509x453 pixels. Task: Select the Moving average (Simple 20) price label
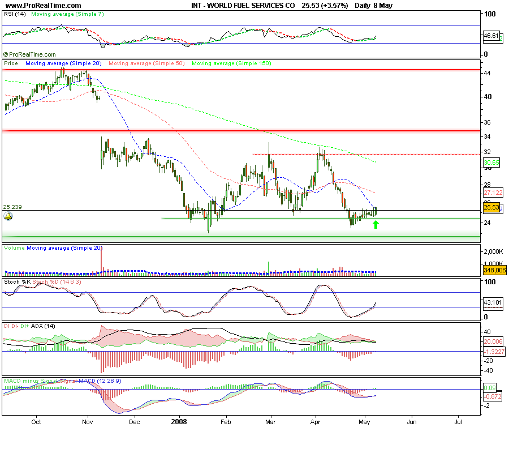coord(63,63)
